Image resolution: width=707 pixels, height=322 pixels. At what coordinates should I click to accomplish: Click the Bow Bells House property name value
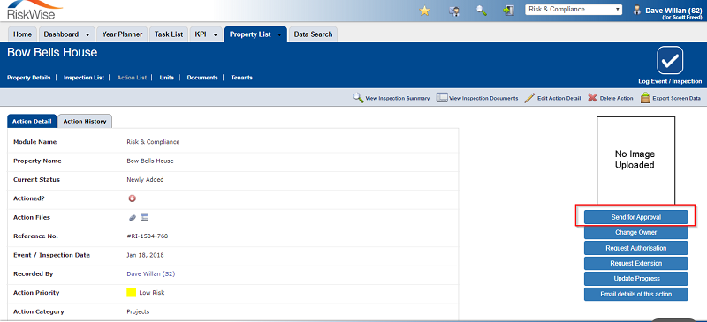(150, 161)
